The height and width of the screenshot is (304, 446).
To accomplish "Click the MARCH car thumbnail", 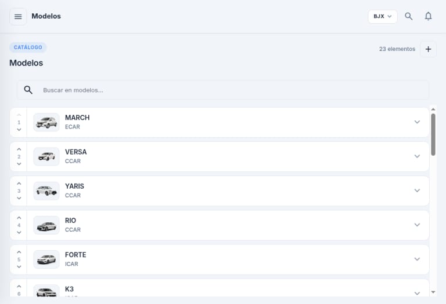I will click(x=46, y=122).
